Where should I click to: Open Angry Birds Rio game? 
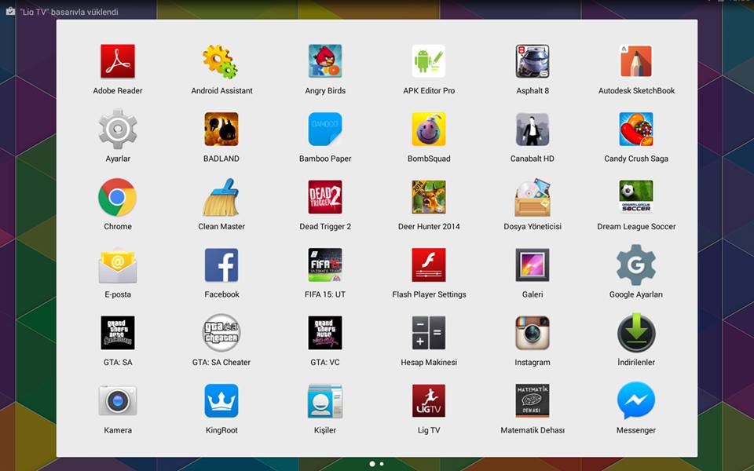325,61
